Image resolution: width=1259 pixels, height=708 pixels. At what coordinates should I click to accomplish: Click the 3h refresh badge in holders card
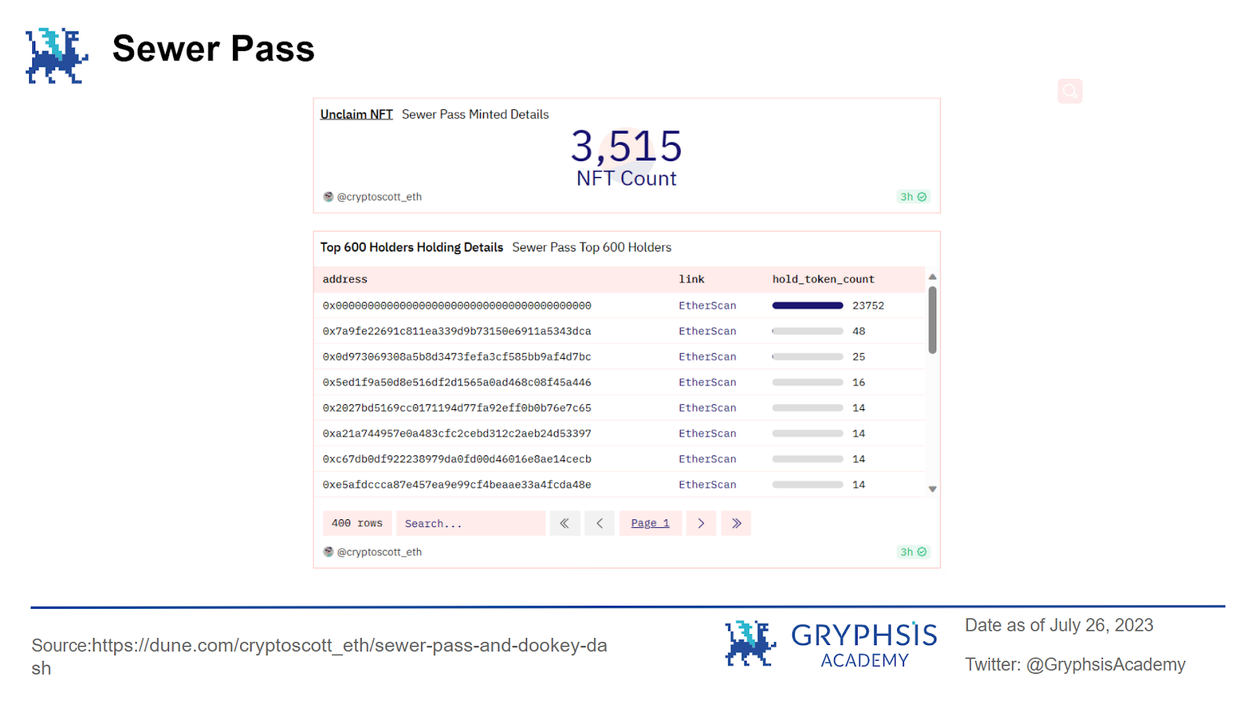pos(914,552)
